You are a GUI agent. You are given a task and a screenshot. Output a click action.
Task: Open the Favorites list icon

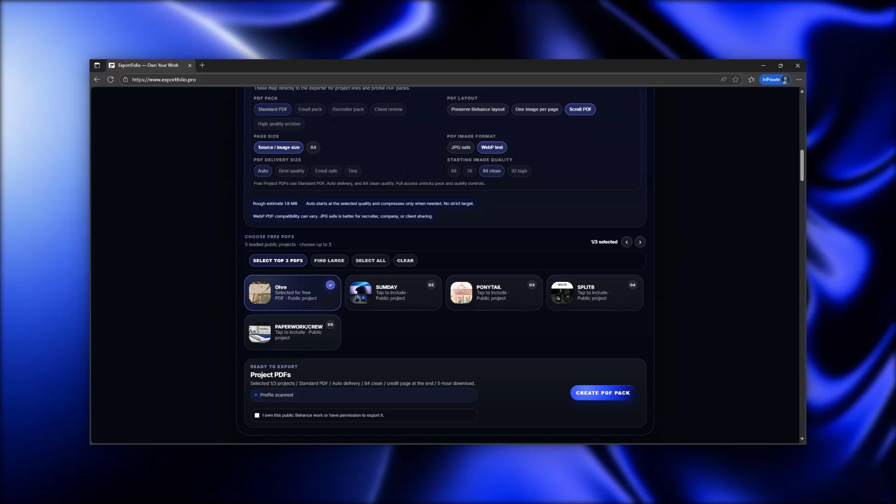[x=751, y=80]
